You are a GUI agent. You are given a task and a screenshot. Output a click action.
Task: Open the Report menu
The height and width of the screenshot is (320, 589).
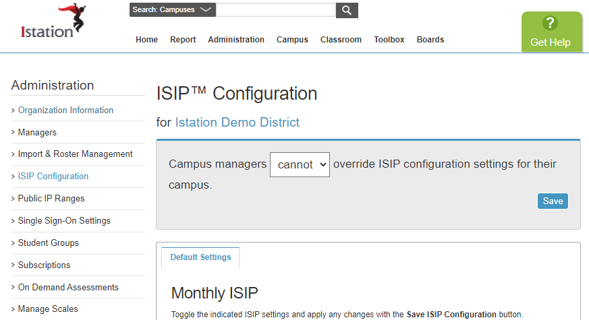[x=183, y=39]
